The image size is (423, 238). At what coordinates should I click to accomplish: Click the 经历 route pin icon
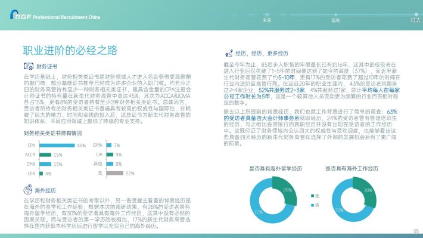coord(229,54)
